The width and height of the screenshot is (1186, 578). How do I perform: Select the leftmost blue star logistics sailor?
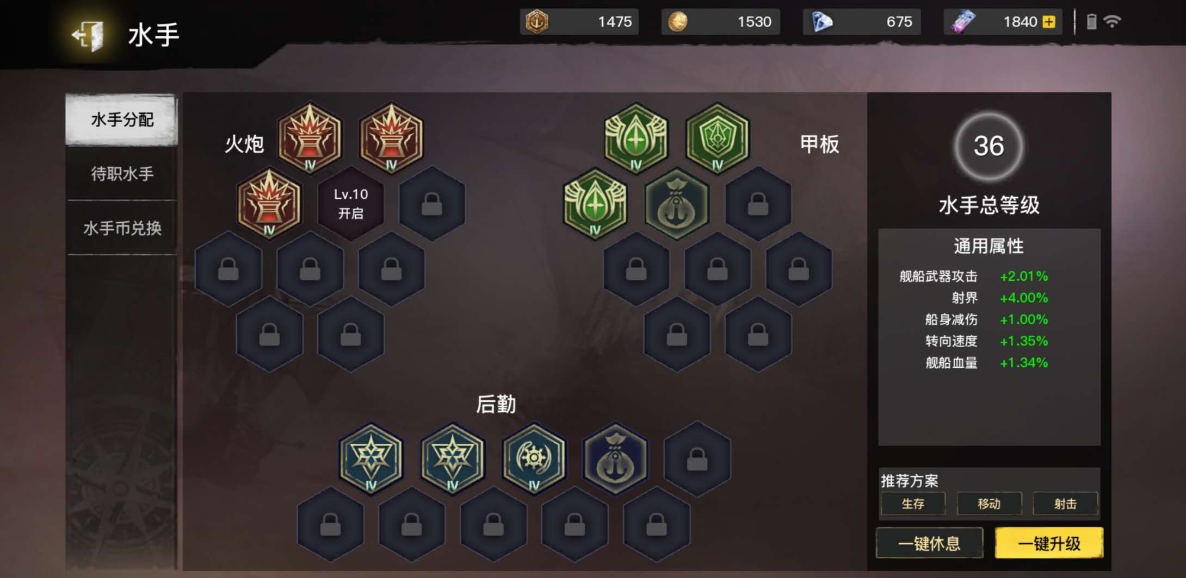(371, 459)
